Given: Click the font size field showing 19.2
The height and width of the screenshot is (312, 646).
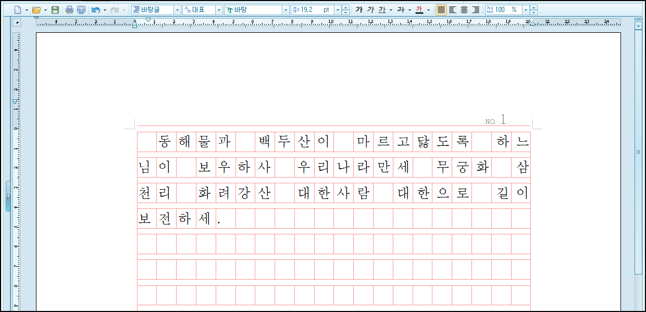Looking at the screenshot, I should (312, 10).
